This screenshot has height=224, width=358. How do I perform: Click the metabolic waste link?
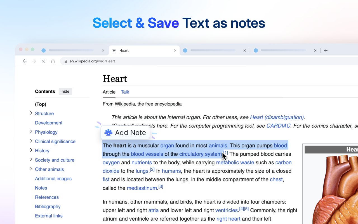[x=235, y=162]
